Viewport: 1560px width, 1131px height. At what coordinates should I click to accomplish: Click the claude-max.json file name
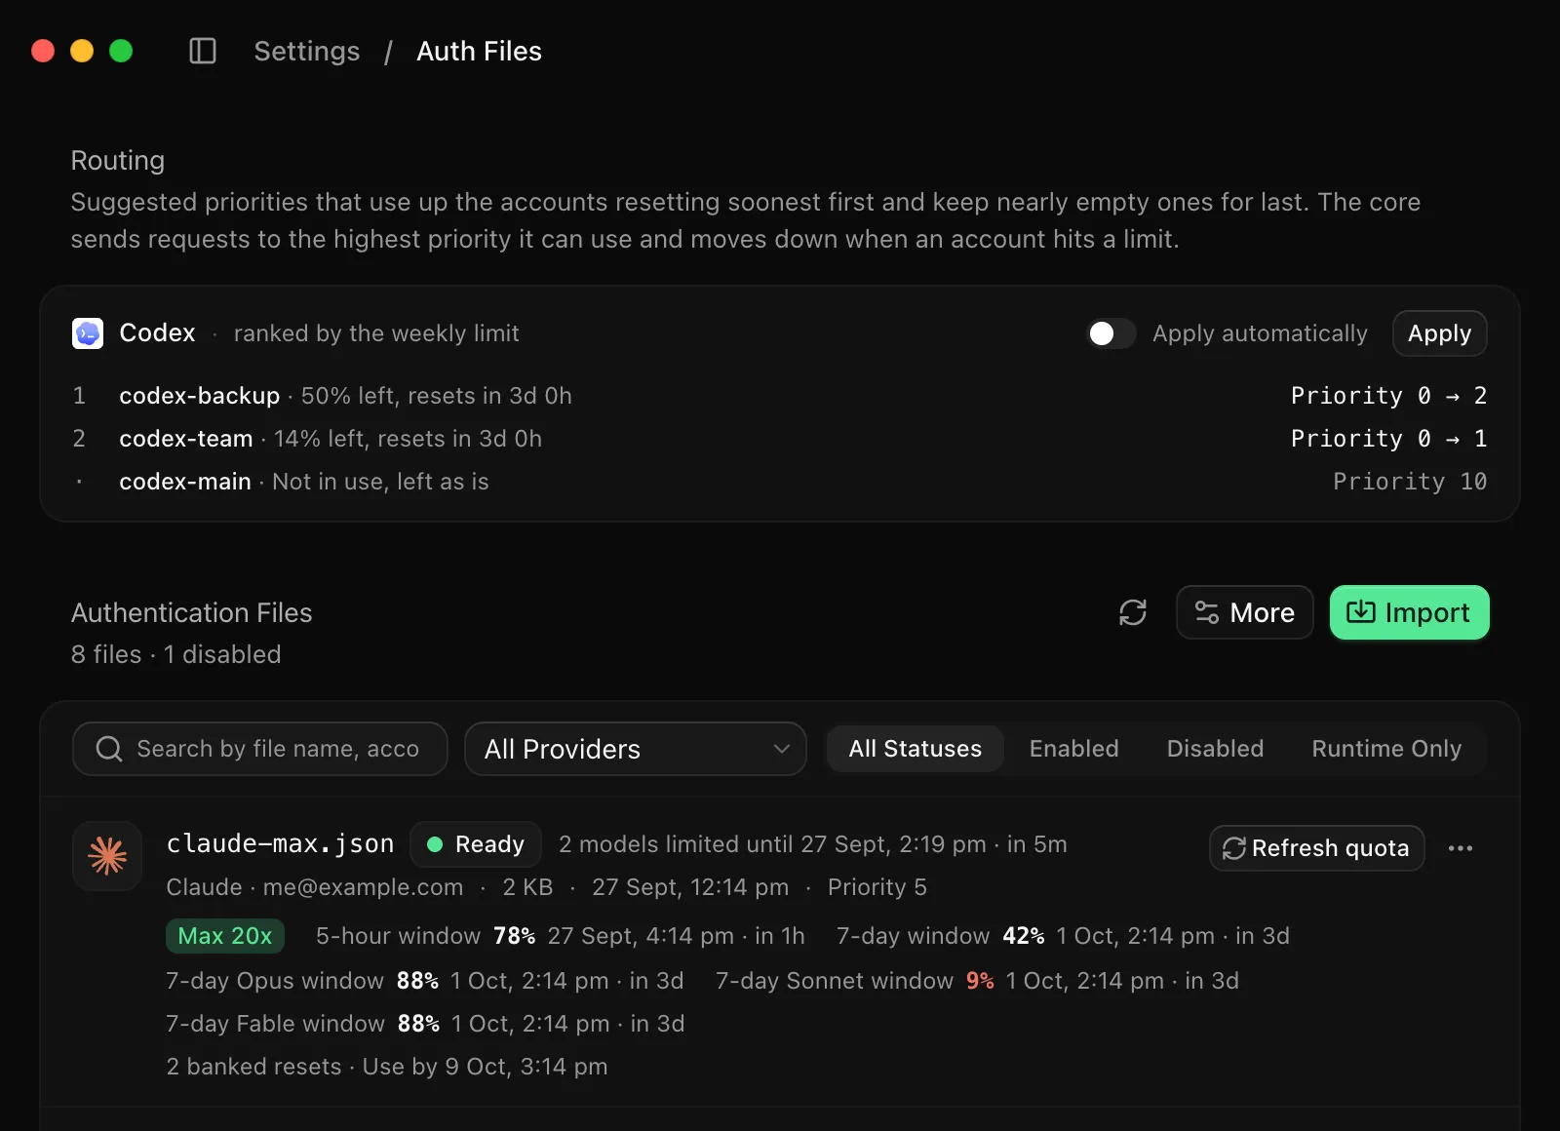pyautogui.click(x=281, y=844)
